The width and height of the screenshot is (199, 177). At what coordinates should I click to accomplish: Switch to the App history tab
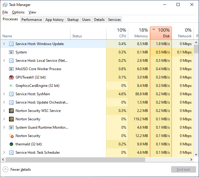[x=54, y=20]
